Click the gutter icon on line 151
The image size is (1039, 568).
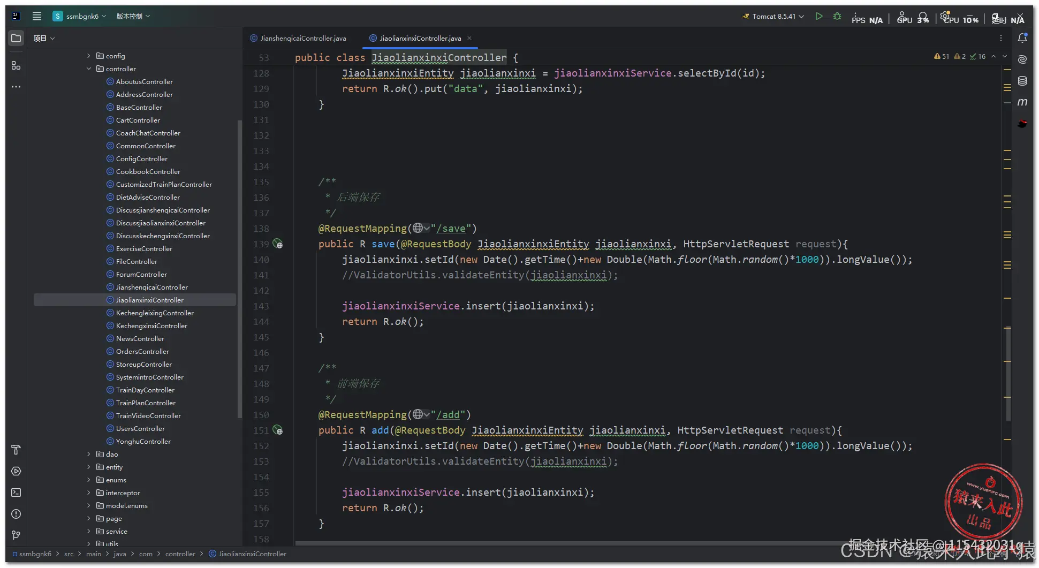[278, 430]
